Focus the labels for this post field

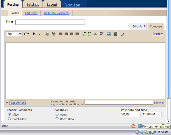pos(119,102)
